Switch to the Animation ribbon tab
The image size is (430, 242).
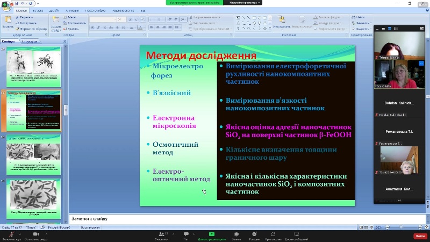pyautogui.click(x=71, y=10)
